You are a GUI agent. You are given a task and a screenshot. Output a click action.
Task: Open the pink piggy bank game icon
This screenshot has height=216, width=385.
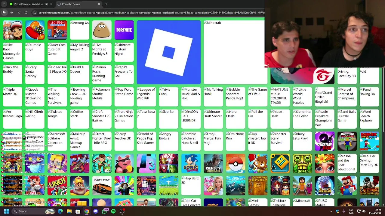coord(124,163)
